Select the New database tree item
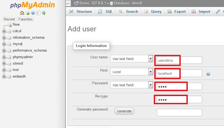The width and height of the screenshot is (224, 128). pos(16,25)
